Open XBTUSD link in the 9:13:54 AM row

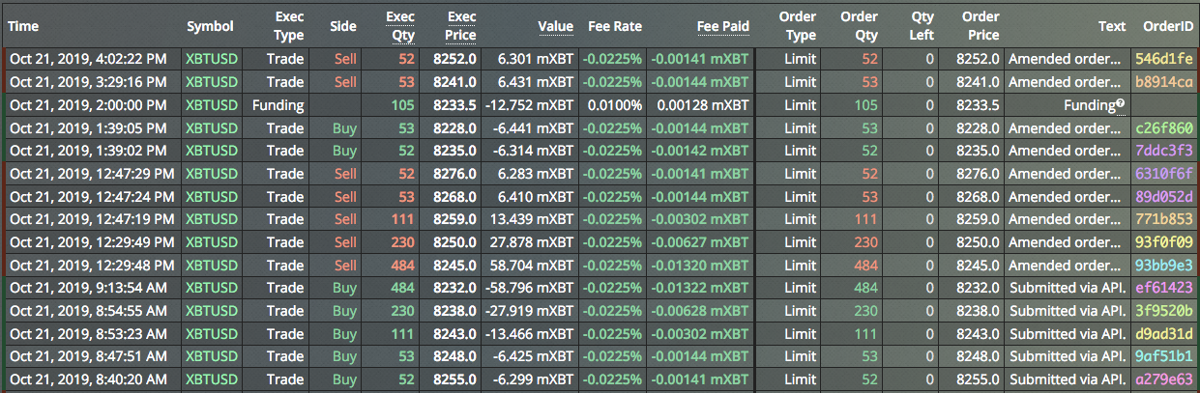click(211, 287)
